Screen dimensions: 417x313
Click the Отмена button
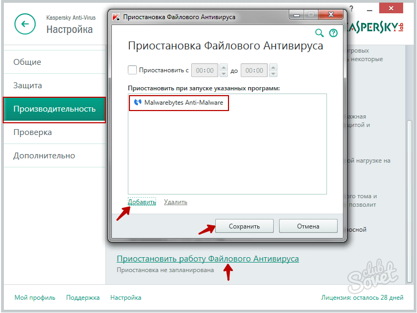coord(308,226)
